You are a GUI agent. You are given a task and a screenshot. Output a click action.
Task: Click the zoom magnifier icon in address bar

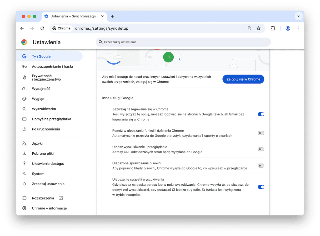point(249,28)
